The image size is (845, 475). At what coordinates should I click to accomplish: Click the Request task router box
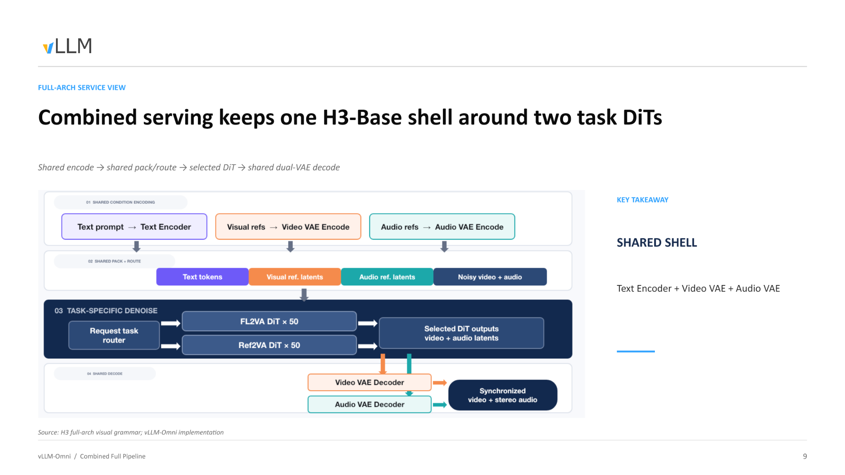(x=114, y=335)
